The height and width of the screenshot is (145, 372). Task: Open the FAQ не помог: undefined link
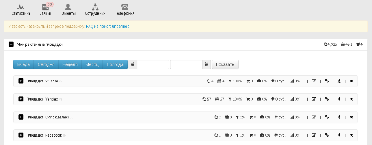point(108,26)
